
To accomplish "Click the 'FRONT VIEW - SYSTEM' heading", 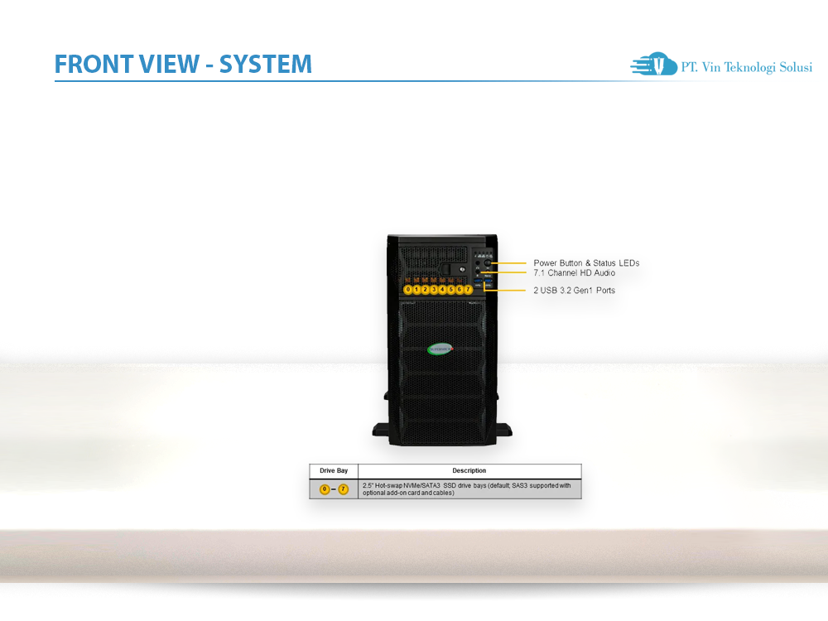I will tap(183, 65).
